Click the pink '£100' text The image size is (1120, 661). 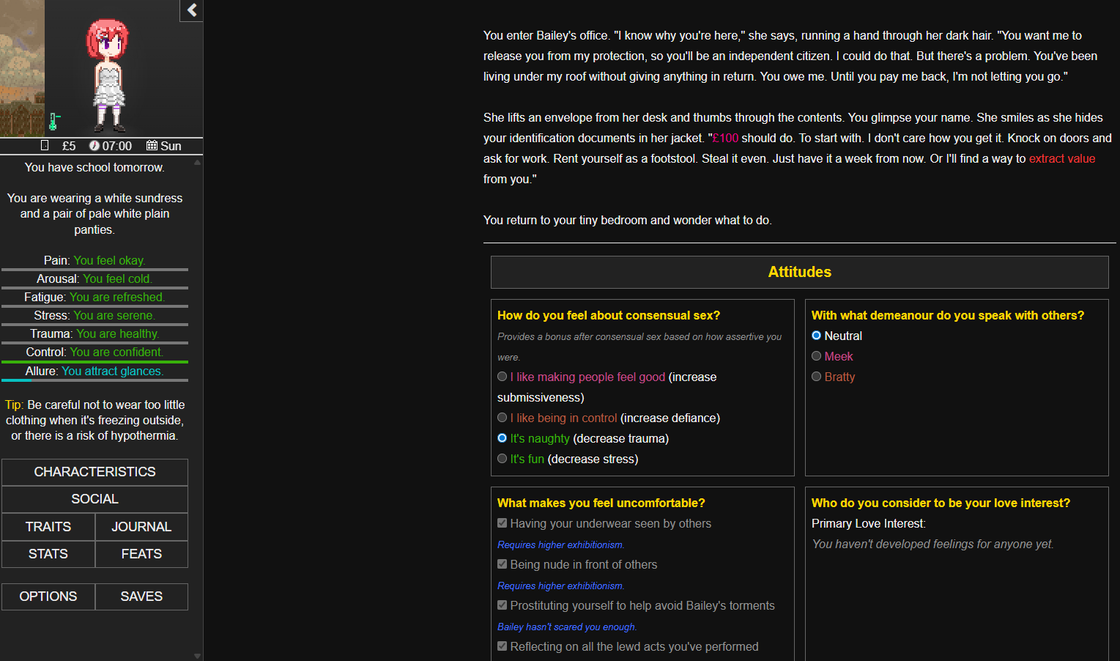coord(725,138)
